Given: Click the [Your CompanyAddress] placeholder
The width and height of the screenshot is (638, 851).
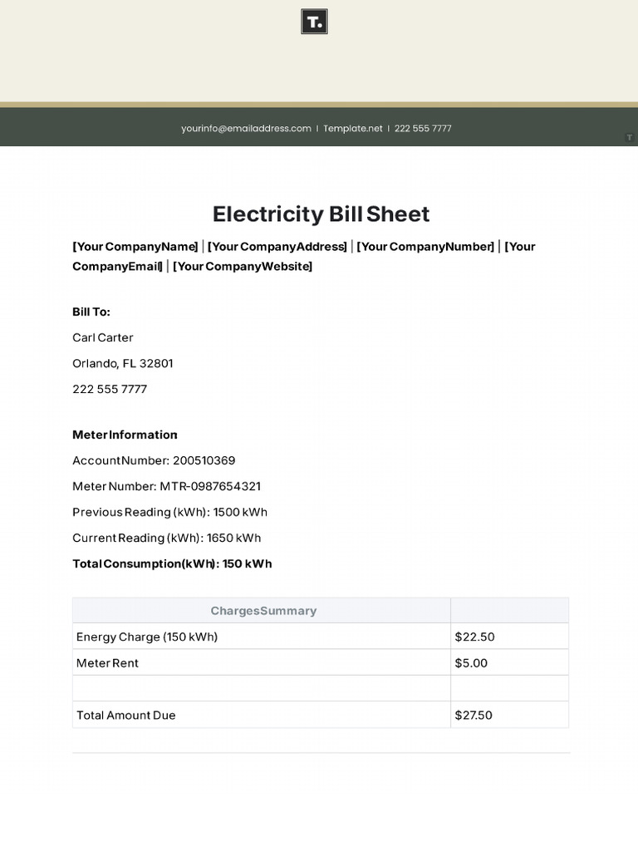Looking at the screenshot, I should point(277,247).
